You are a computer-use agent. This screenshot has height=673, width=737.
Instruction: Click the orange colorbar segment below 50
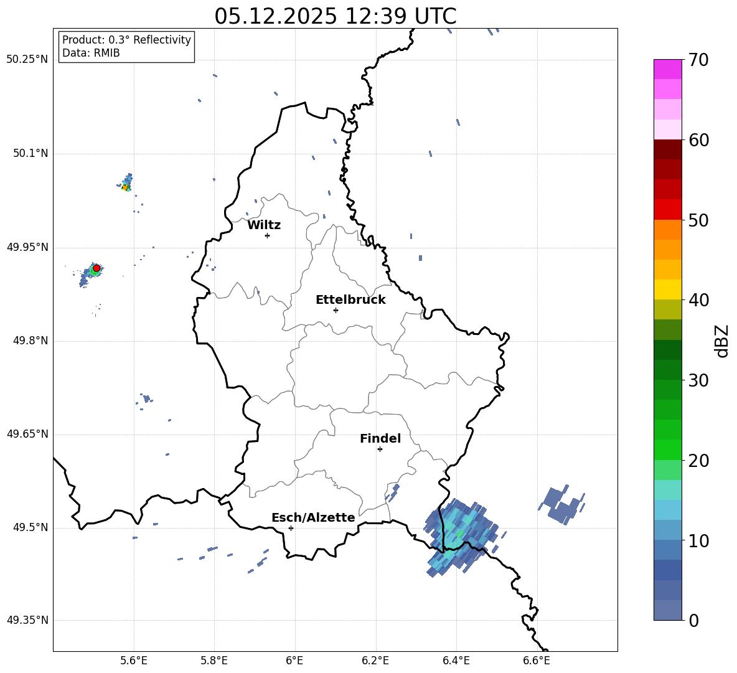pos(667,229)
